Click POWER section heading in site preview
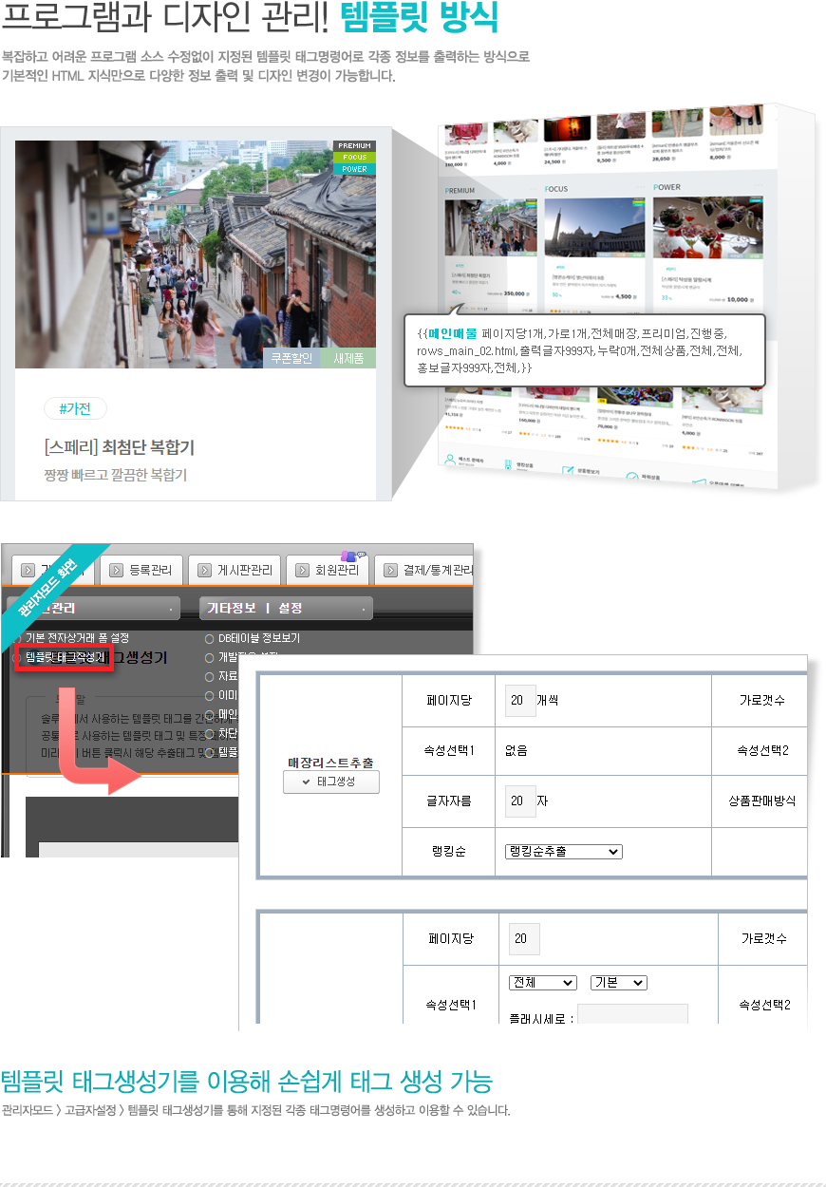The height and width of the screenshot is (1187, 826). pos(666,187)
